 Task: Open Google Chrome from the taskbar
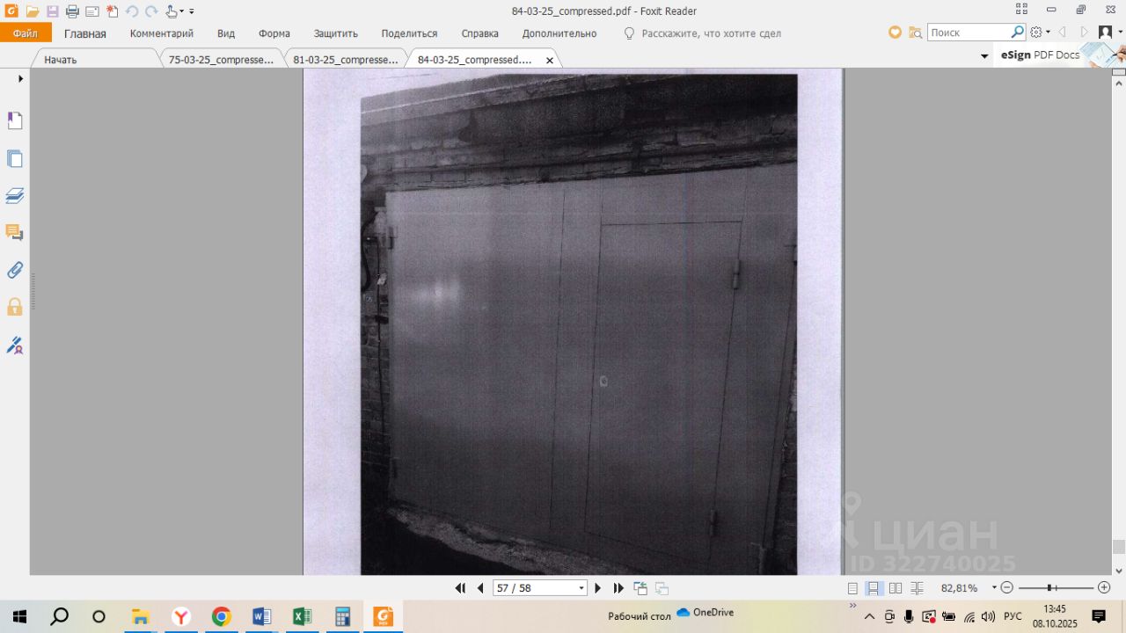[x=221, y=616]
